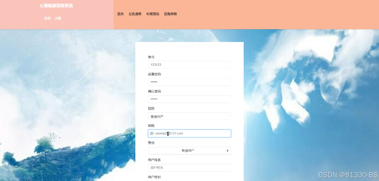Open the 心理资讯 menu item
This screenshot has height=181, width=379.
[153, 14]
